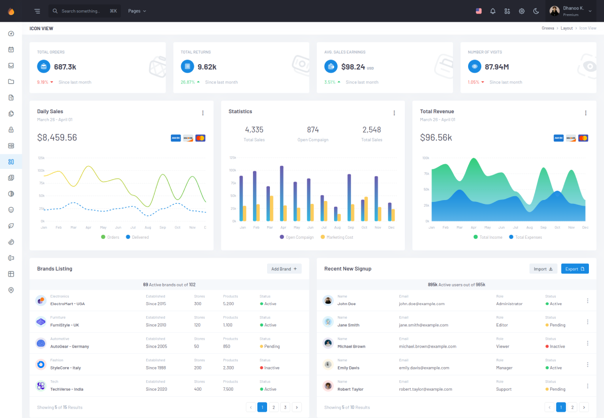Click the TechVerse - India brand name
This screenshot has height=418, width=604.
67,389
